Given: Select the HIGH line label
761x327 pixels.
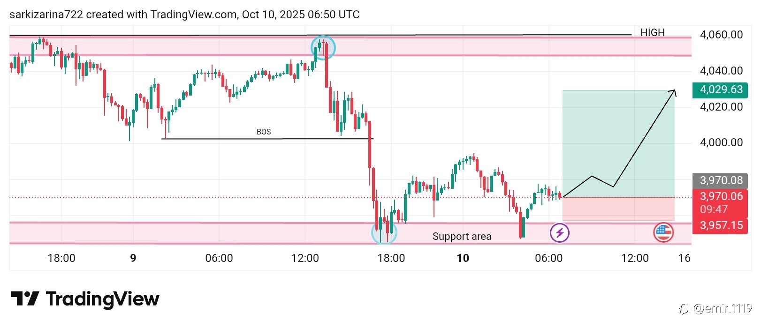Looking at the screenshot, I should [652, 32].
